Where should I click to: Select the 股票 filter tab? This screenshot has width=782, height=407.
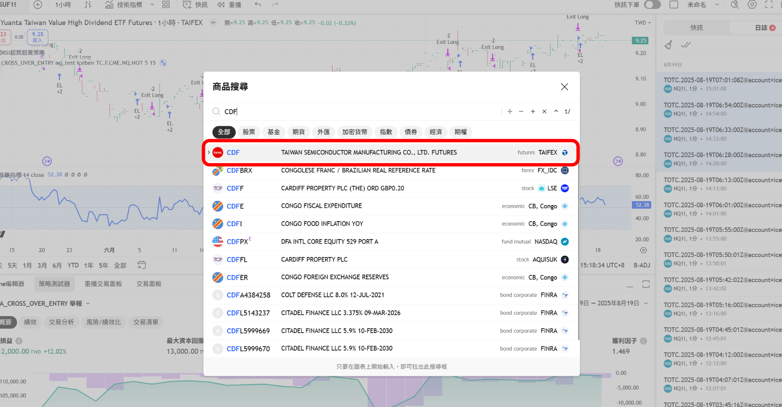coord(249,132)
